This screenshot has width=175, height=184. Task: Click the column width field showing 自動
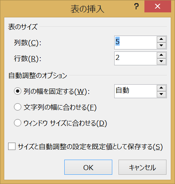click(136, 91)
